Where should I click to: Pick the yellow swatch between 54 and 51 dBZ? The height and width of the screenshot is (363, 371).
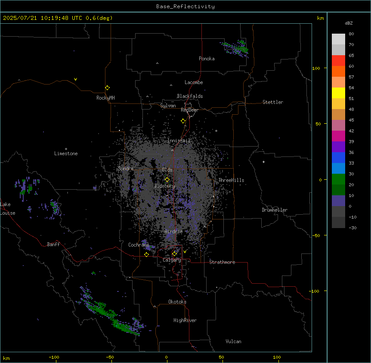pos(338,93)
